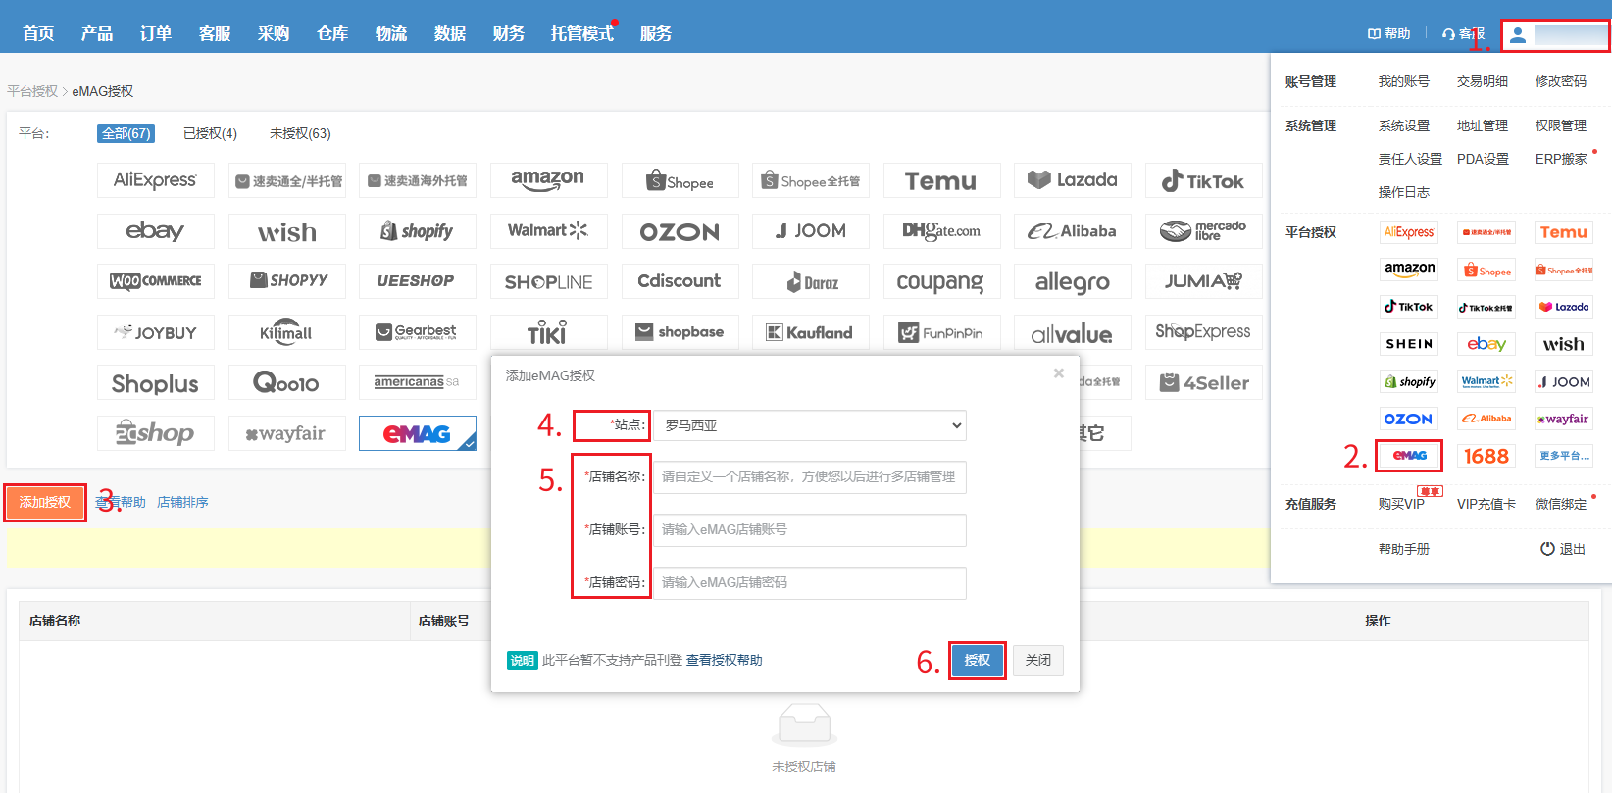
Task: Open the 财务 menu
Action: pos(509,33)
